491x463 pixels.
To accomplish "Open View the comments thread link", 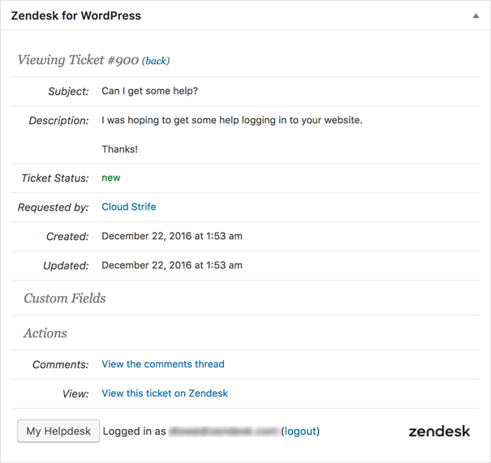I will [x=163, y=364].
